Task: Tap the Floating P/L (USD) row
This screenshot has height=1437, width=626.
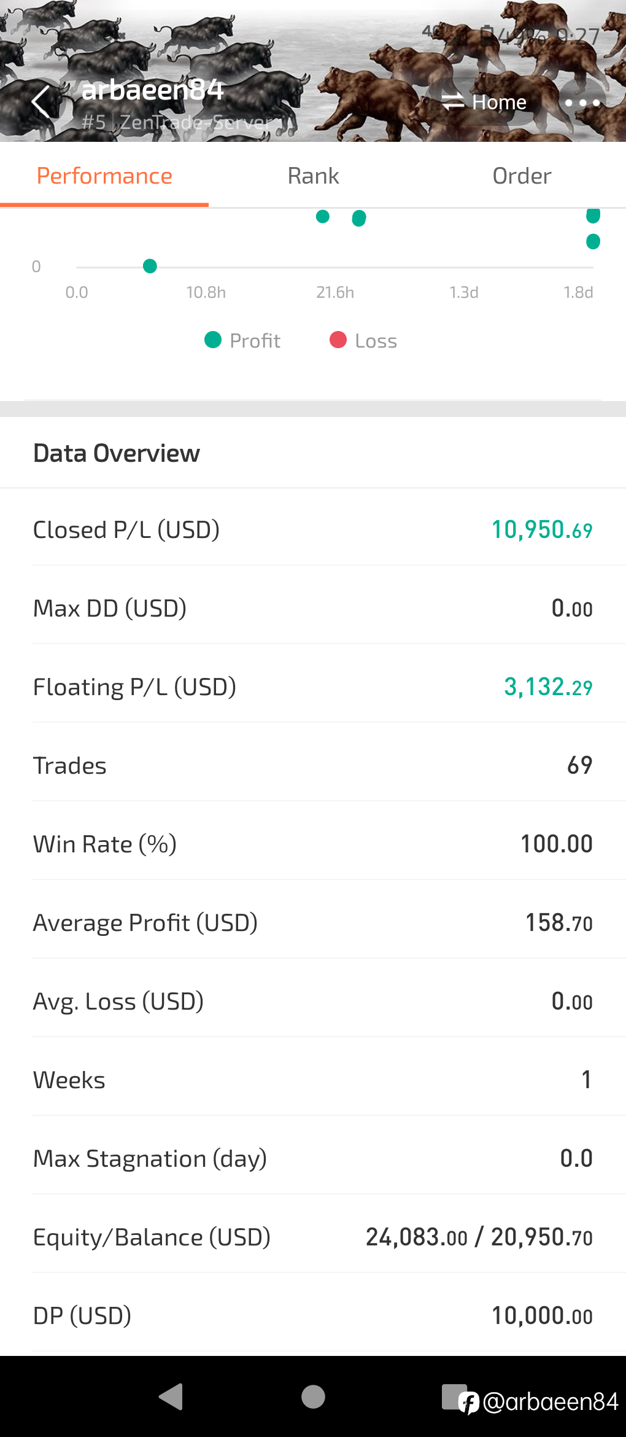Action: click(x=313, y=687)
